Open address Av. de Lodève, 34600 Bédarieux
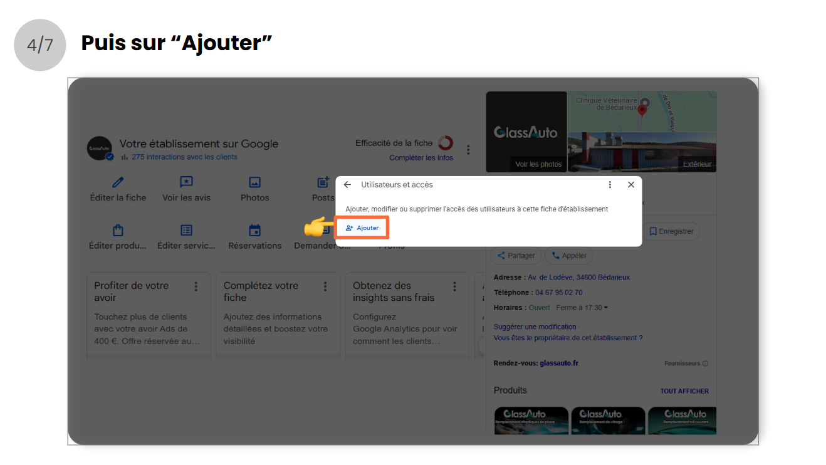Screen dimensions: 826x465 tap(578, 277)
